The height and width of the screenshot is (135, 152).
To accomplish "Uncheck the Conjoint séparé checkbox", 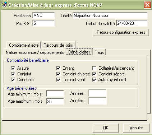I will tap(94, 74).
